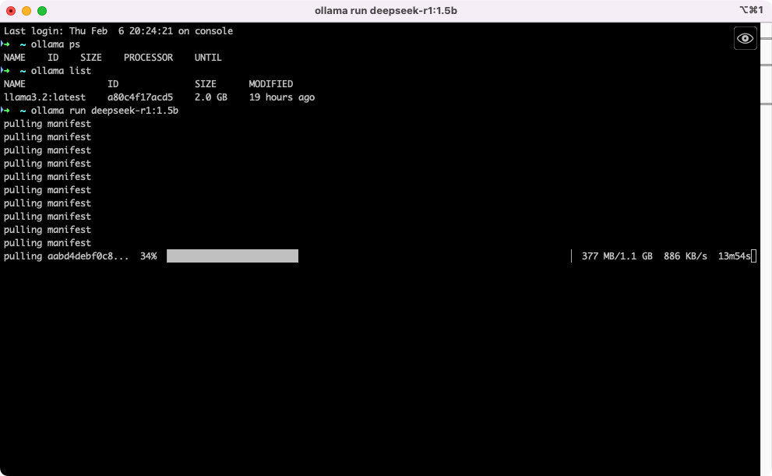Screen dimensions: 772x476
Task: Click the 'ollama run deepseek-r1:1.5b' command line
Action: pyautogui.click(x=104, y=111)
